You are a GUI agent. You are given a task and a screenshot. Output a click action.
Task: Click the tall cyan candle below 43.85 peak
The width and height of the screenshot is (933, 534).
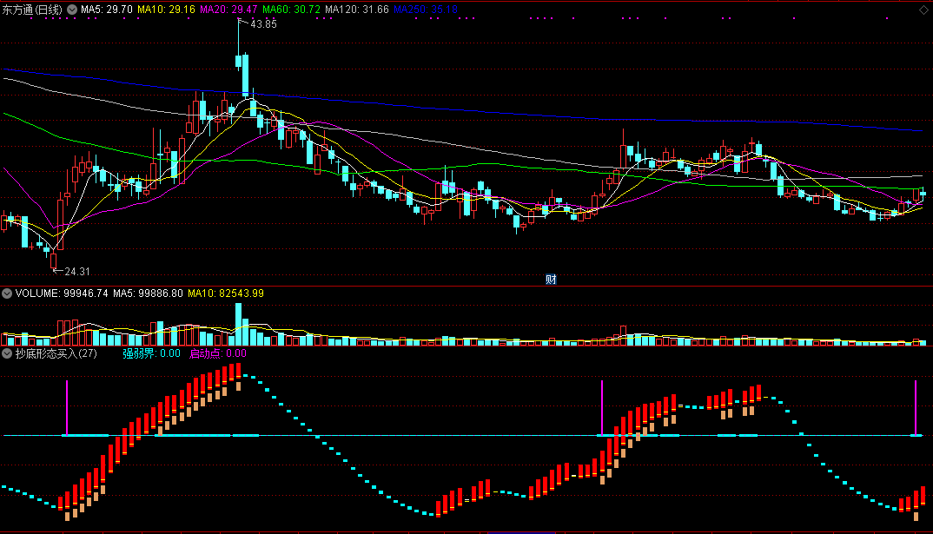(245, 75)
